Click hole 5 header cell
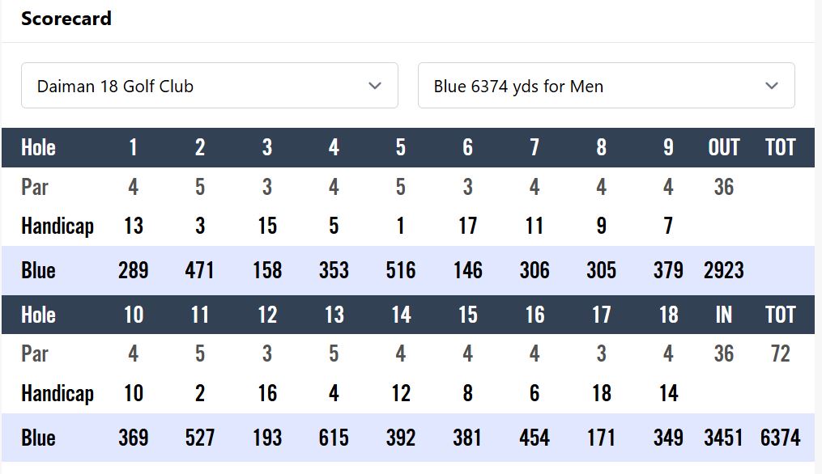Screen dimensions: 822x474 [x=401, y=147]
